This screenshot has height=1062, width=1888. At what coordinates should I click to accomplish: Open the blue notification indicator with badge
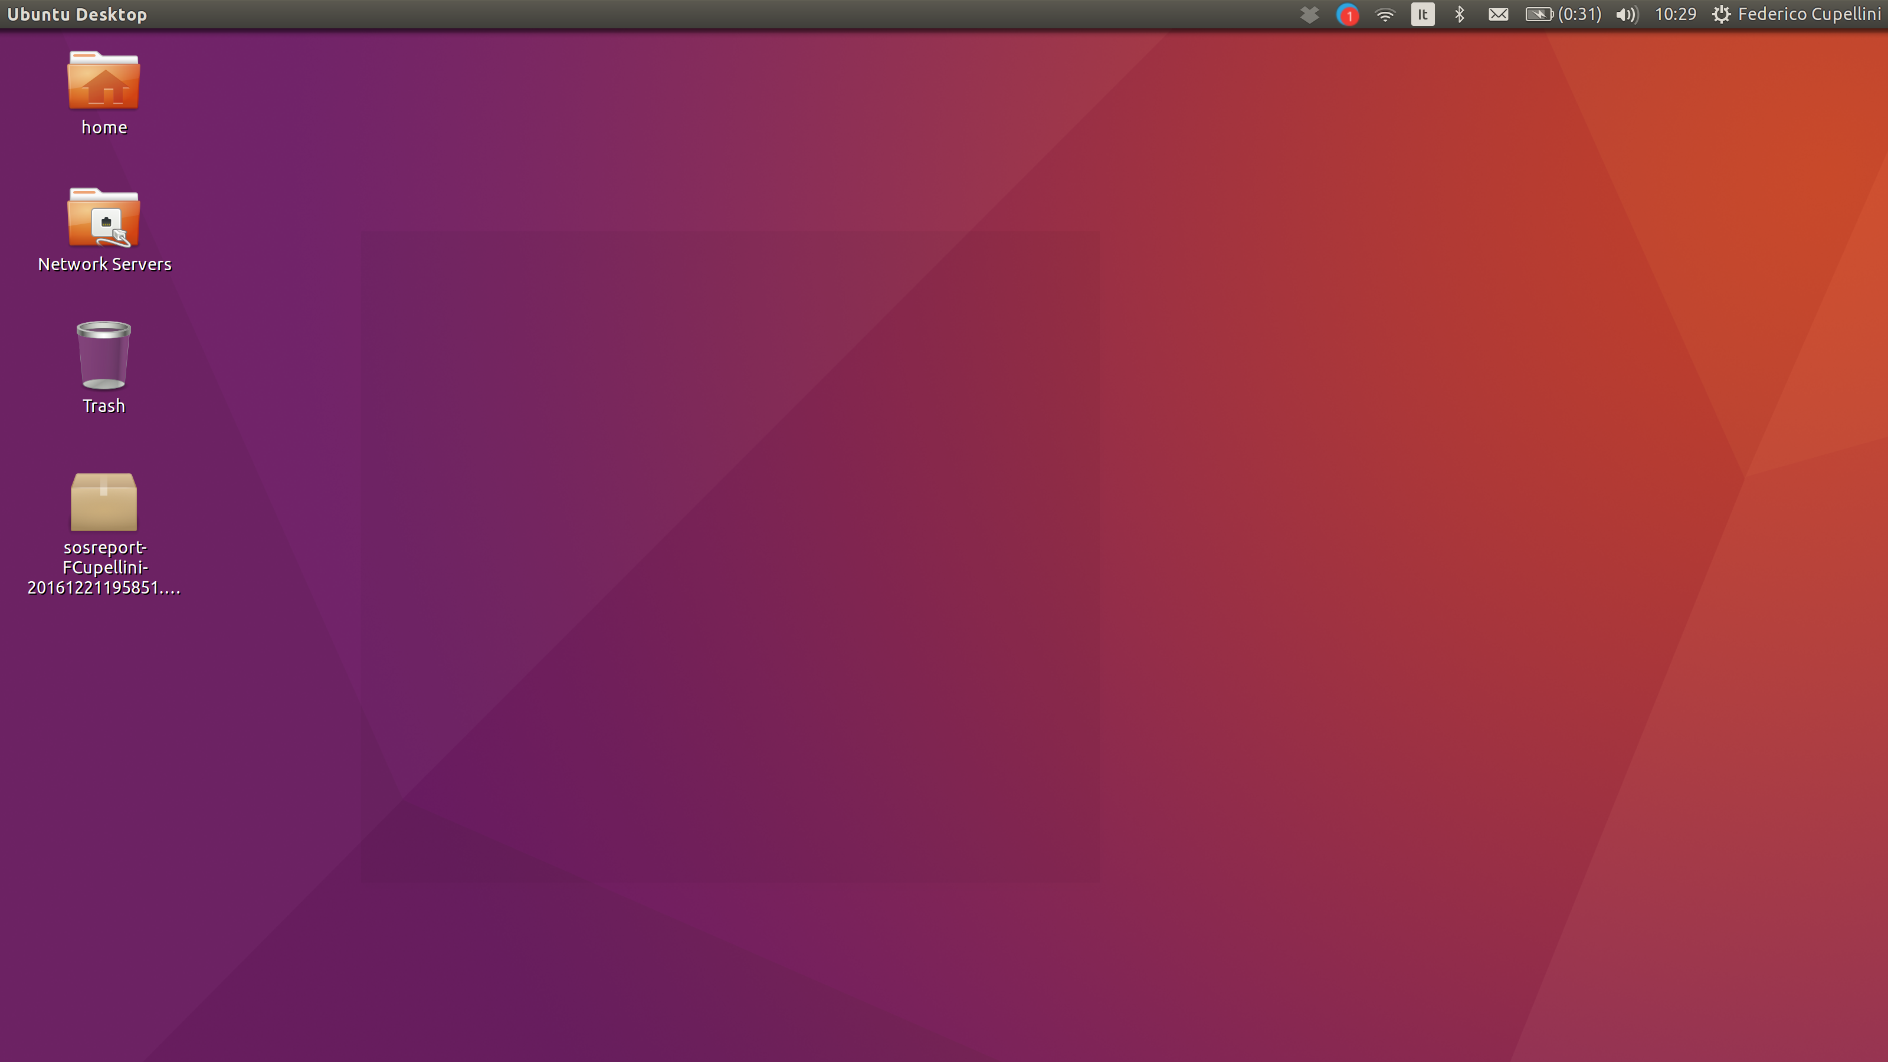(1347, 15)
